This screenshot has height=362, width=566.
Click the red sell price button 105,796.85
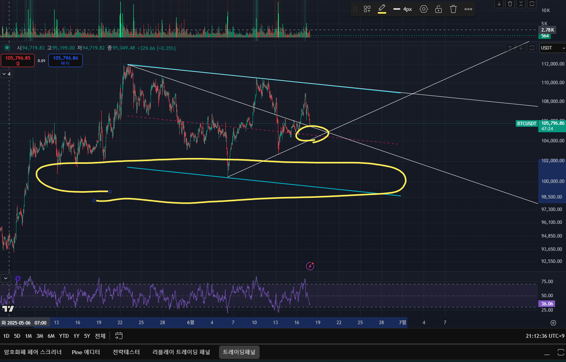tap(18, 60)
